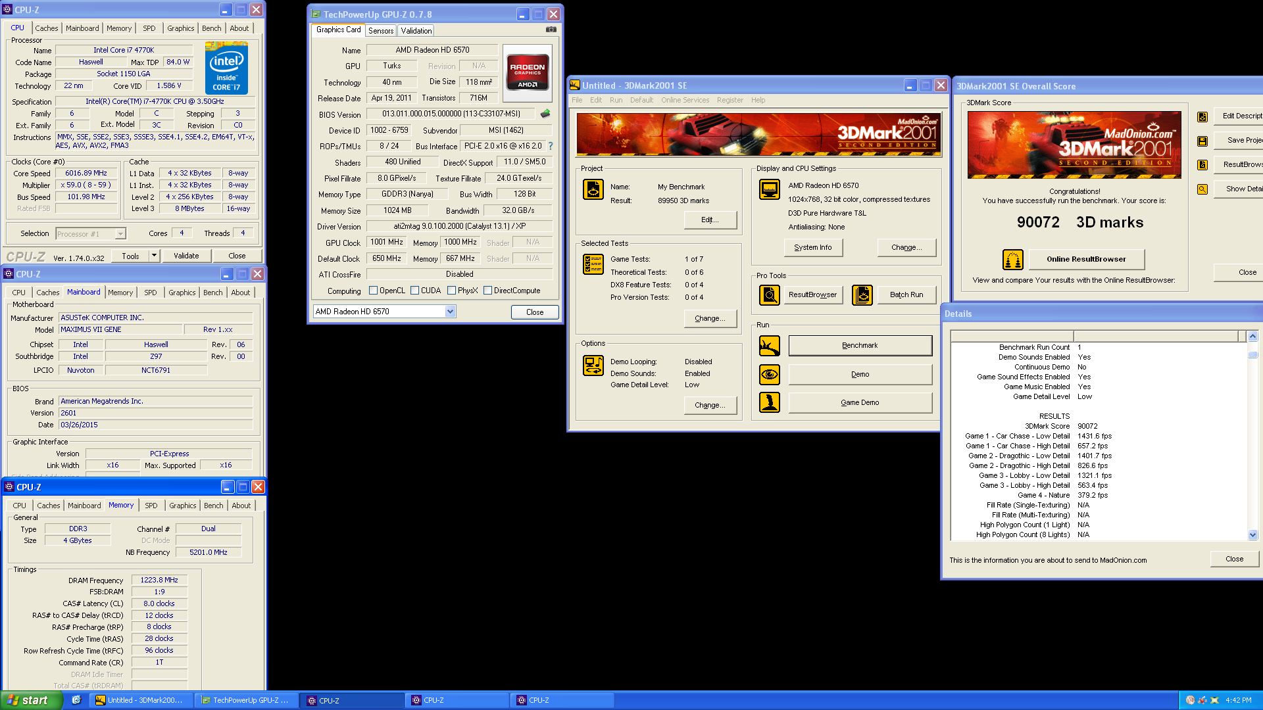Click the Online ResultBrowser icon in score window

pyautogui.click(x=1013, y=260)
